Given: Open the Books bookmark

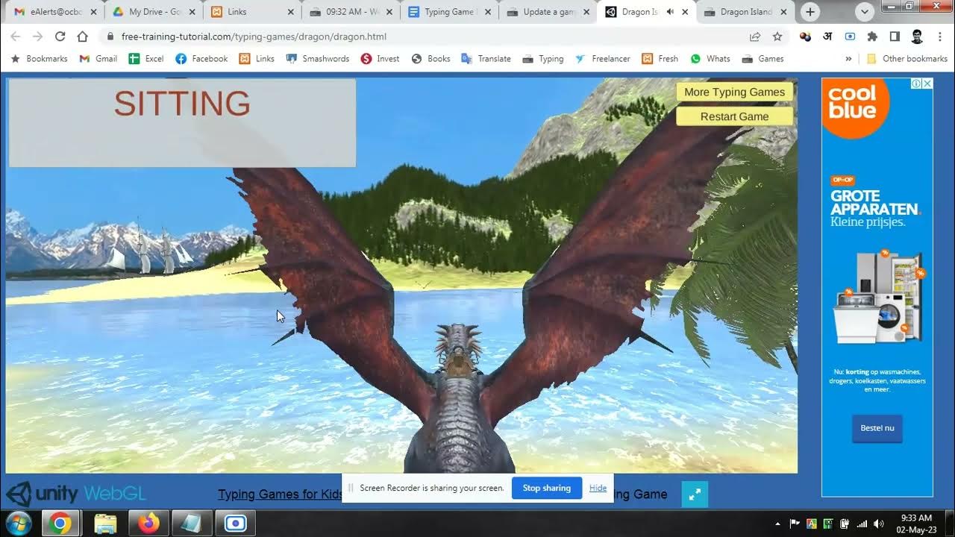Looking at the screenshot, I should pos(431,58).
